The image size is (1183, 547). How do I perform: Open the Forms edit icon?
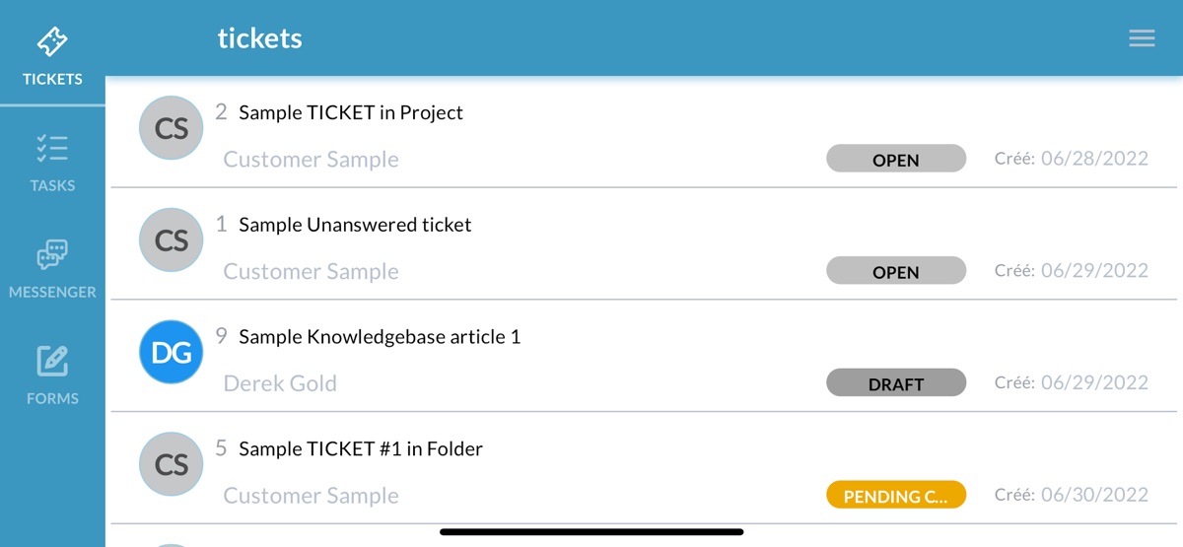pyautogui.click(x=52, y=362)
